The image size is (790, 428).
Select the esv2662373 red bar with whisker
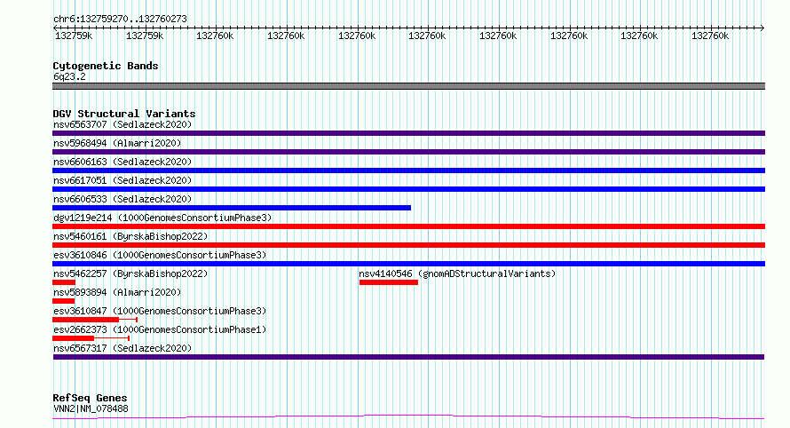[x=91, y=338]
